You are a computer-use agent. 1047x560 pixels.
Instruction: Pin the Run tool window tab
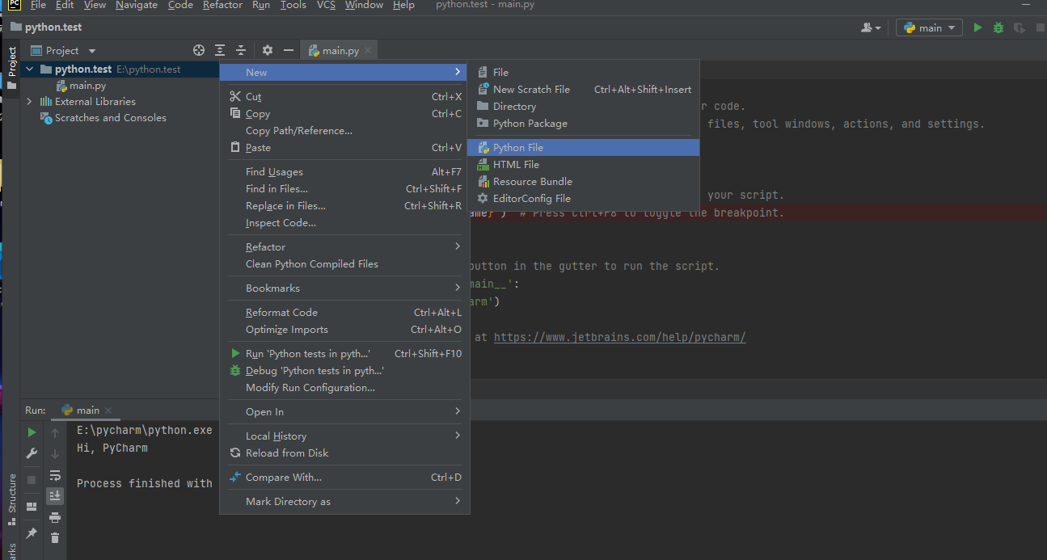pyautogui.click(x=32, y=533)
